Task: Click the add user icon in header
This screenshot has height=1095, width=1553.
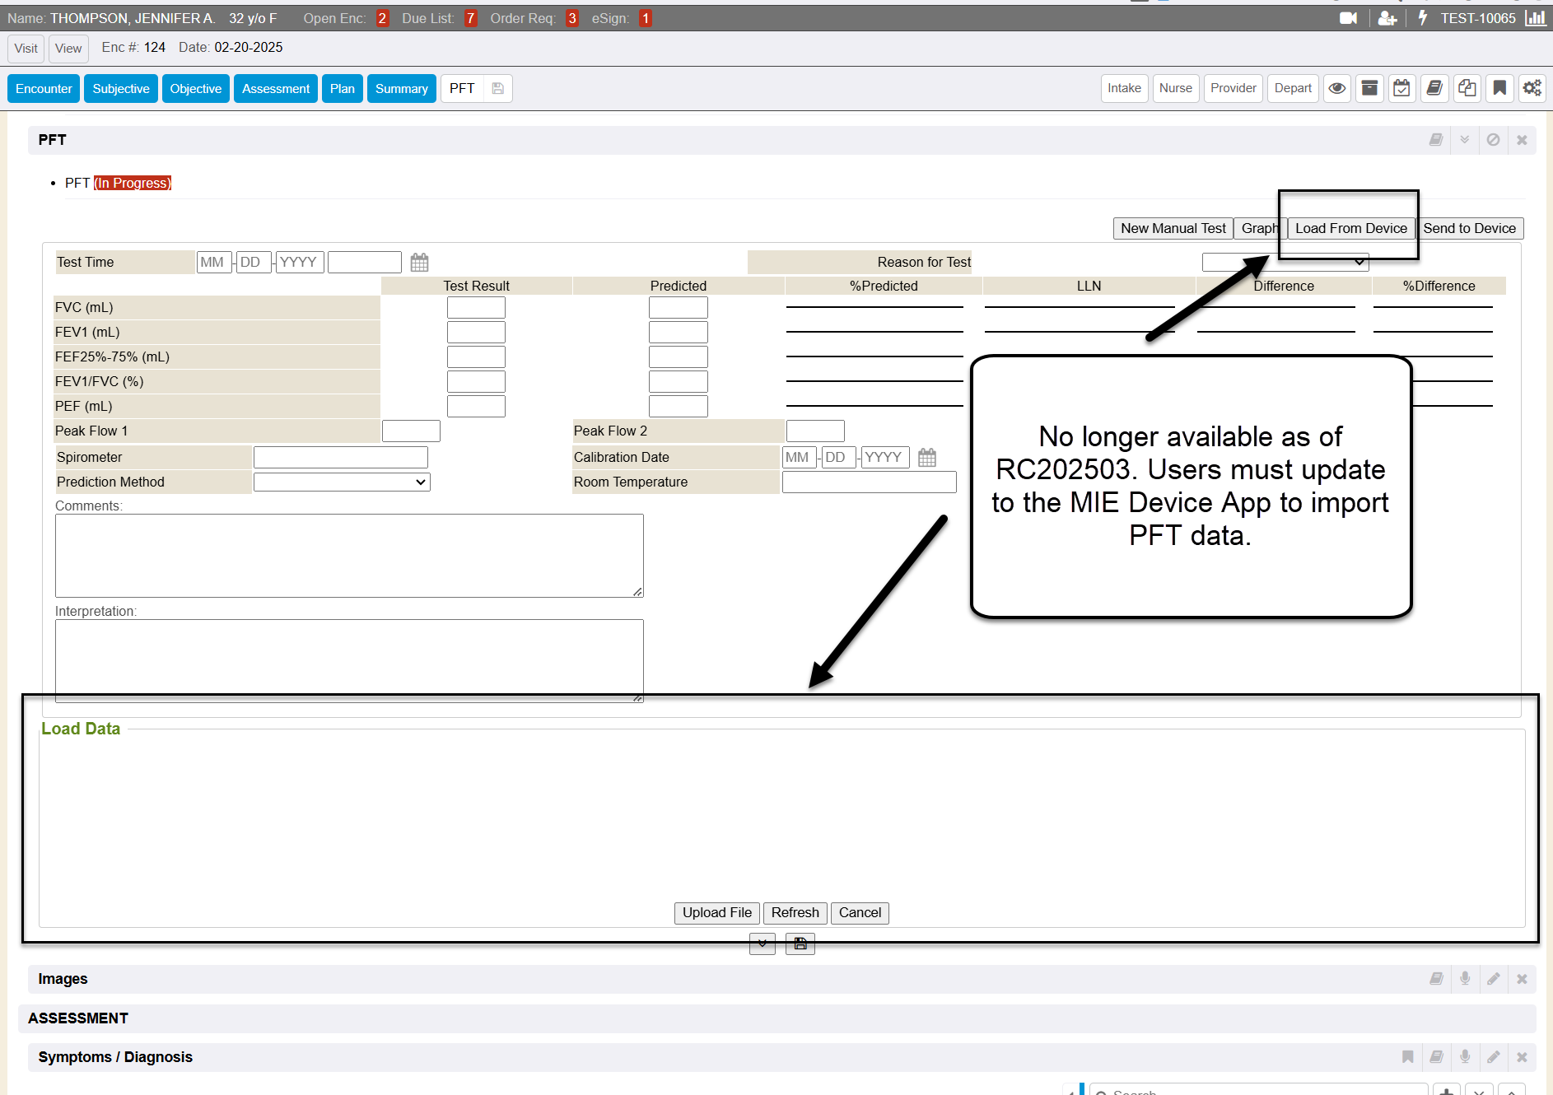Action: pyautogui.click(x=1387, y=18)
